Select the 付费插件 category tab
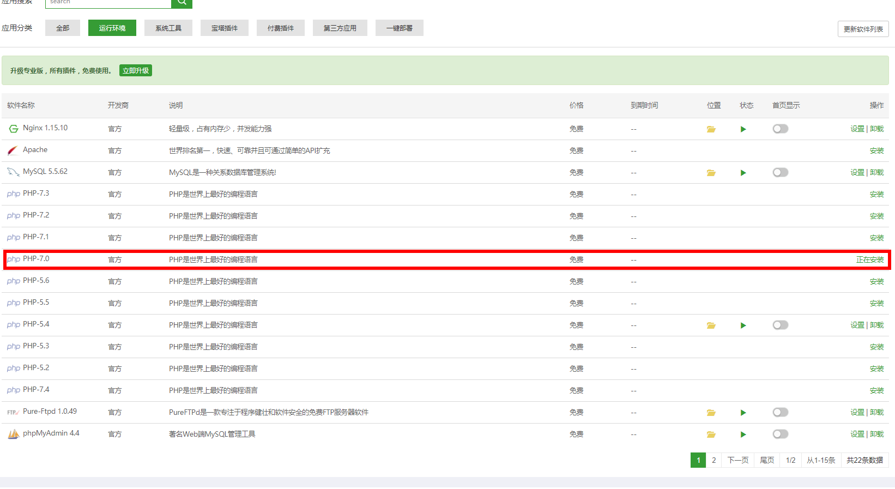This screenshot has height=489, width=895. [x=281, y=28]
